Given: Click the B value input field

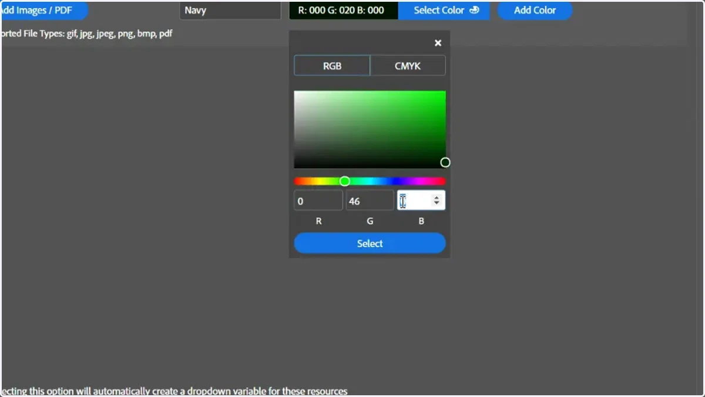Looking at the screenshot, I should (x=421, y=201).
